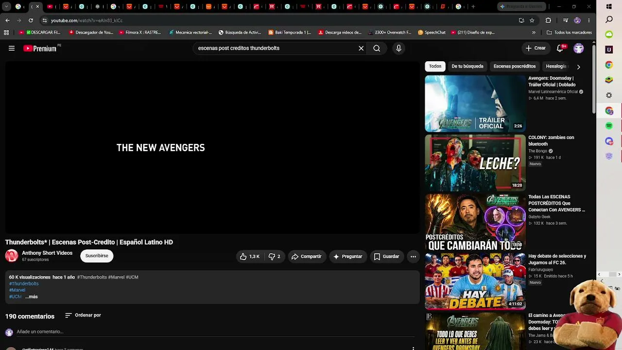622x350 pixels.
Task: Like the video with thumbs up
Action: coord(250,256)
